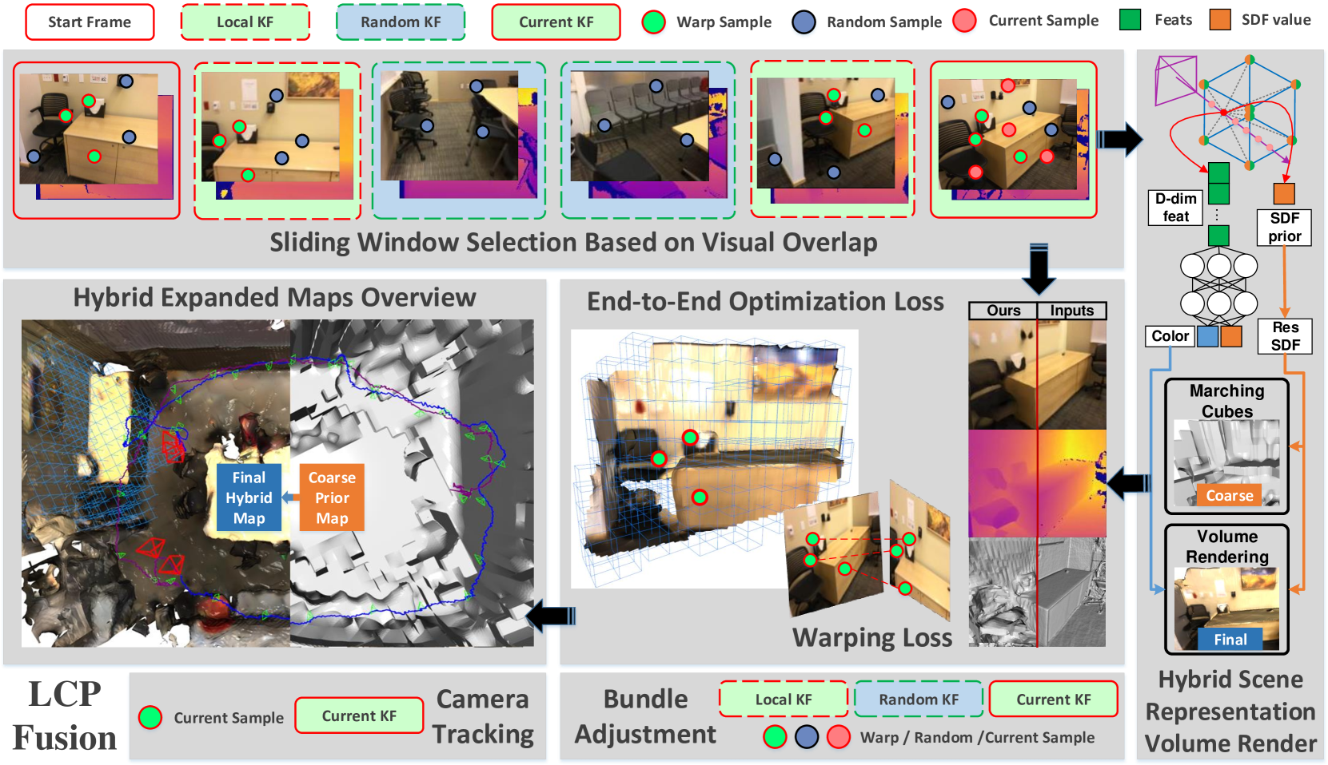
Task: Choose the Current KF box in Bundle Adjustment
Action: point(1054,700)
